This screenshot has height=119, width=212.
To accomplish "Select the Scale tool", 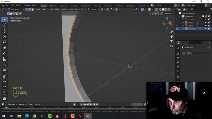I will [x=4, y=42].
